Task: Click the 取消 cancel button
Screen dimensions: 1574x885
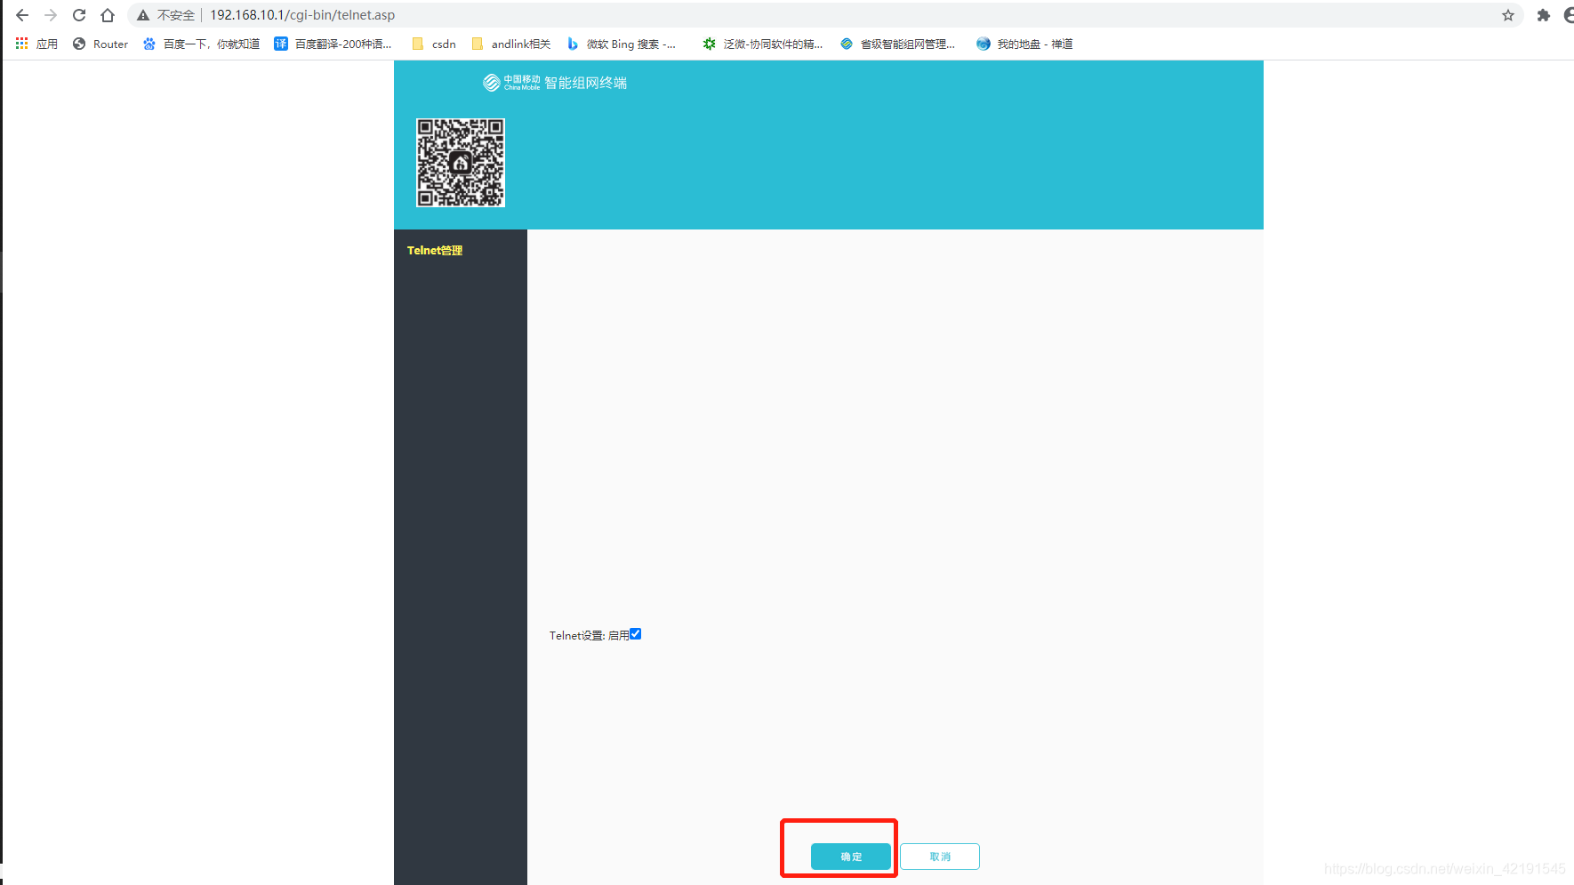Action: coord(940,857)
